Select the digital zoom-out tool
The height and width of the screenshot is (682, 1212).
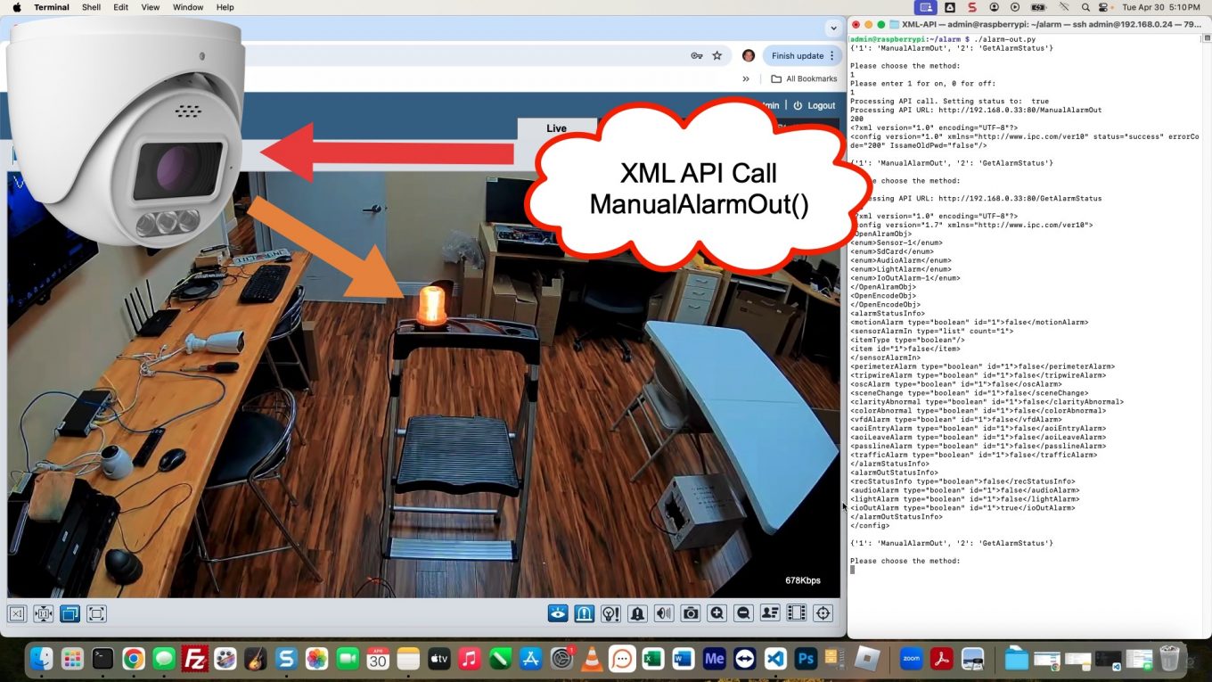[x=743, y=613]
